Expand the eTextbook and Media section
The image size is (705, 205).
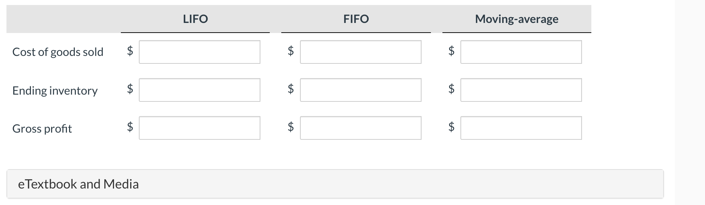(x=335, y=184)
